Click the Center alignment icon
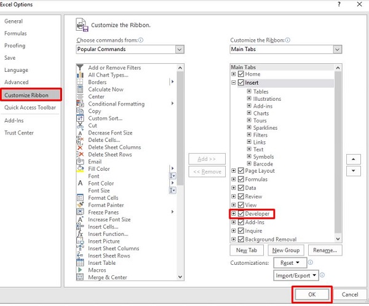 tap(80, 96)
